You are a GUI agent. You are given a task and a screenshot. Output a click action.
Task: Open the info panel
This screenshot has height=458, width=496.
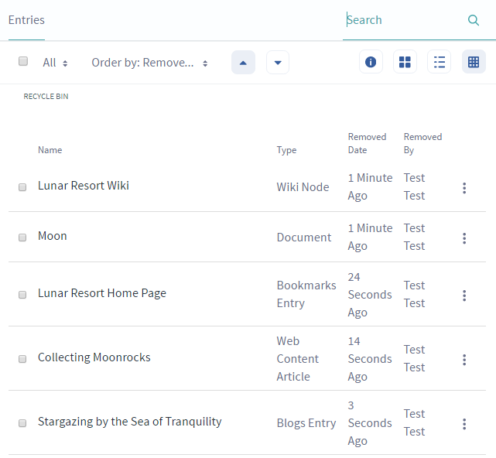pos(371,62)
